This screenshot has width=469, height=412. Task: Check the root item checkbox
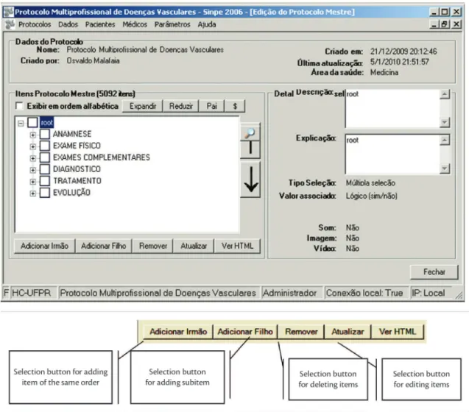(x=32, y=122)
